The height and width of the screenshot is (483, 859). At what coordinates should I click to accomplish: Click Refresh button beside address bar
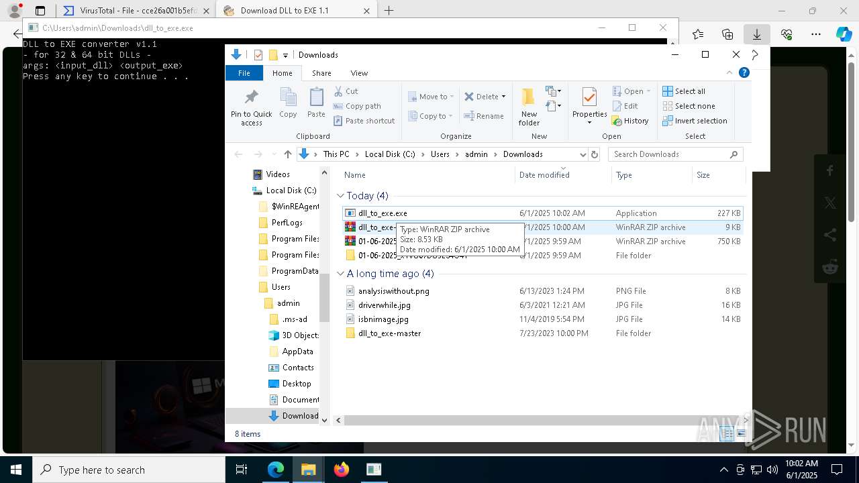(x=594, y=154)
